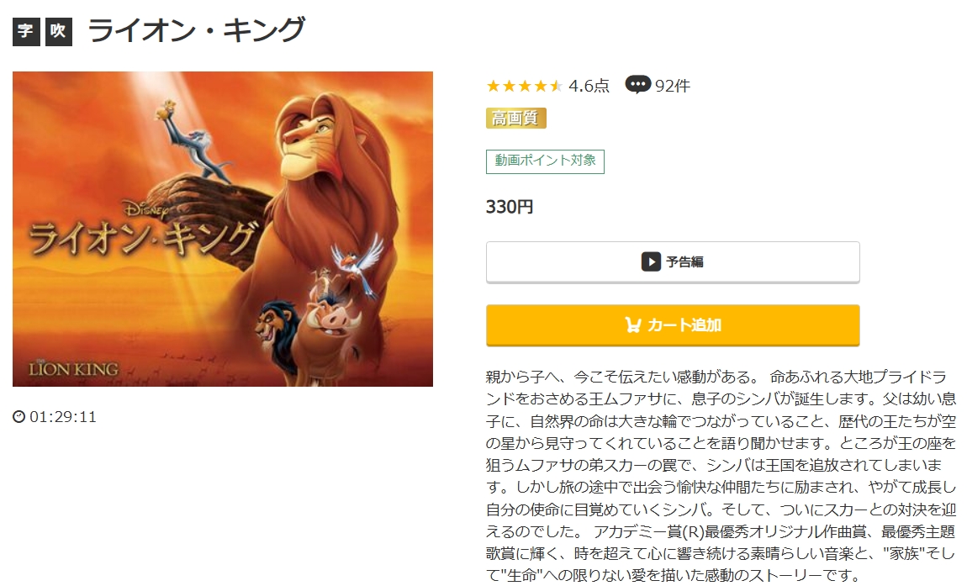The image size is (967, 586).
Task: Click the 字 subtitle badge icon
Action: (x=26, y=31)
